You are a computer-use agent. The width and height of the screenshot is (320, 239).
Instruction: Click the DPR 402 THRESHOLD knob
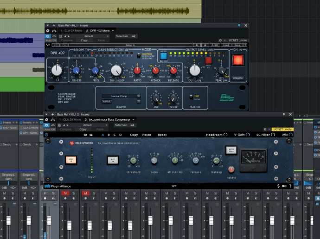tap(116, 71)
